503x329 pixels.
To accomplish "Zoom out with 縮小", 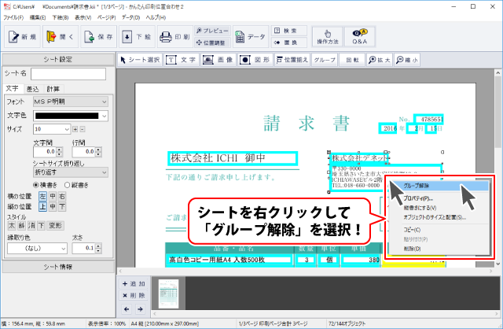I will point(407,60).
